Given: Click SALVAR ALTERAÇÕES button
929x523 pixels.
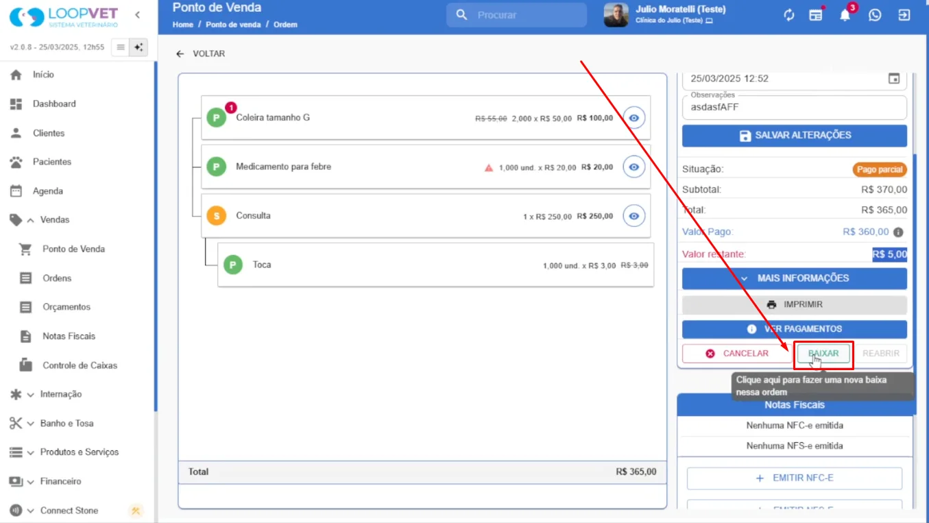Looking at the screenshot, I should point(795,136).
